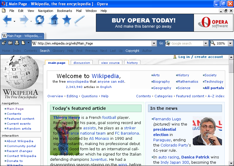234x166 pixels.
Task: Click the camera icon in address toolbar
Action: tap(10, 43)
